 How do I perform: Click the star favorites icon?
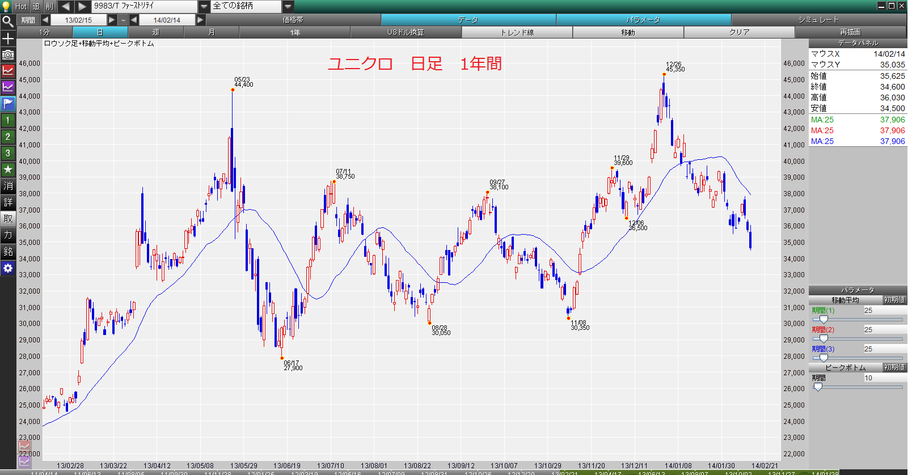point(8,169)
